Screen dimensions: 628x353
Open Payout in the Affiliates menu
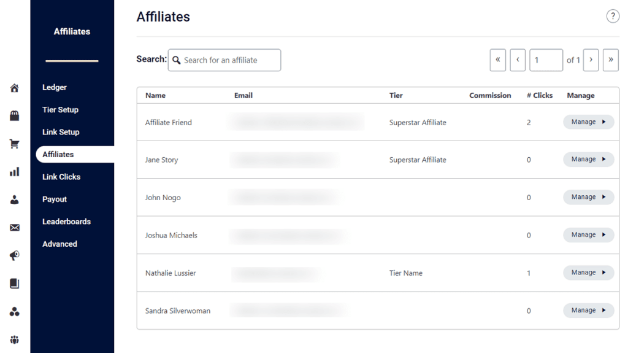coord(55,200)
